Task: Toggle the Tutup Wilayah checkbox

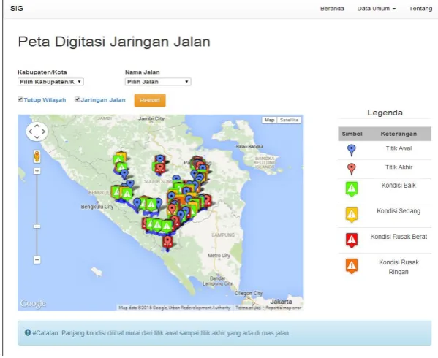Action: pos(20,99)
